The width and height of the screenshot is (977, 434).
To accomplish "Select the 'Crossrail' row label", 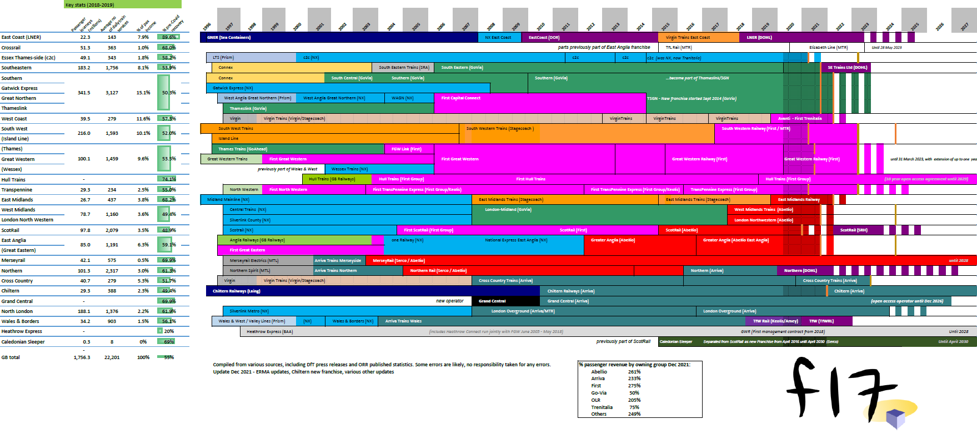I will [x=11, y=48].
